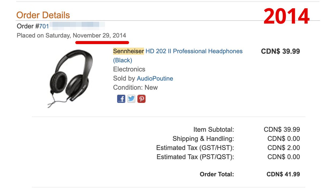Click the CDN$ 41.99 order total amount
The image size is (321, 190).
[x=283, y=175]
